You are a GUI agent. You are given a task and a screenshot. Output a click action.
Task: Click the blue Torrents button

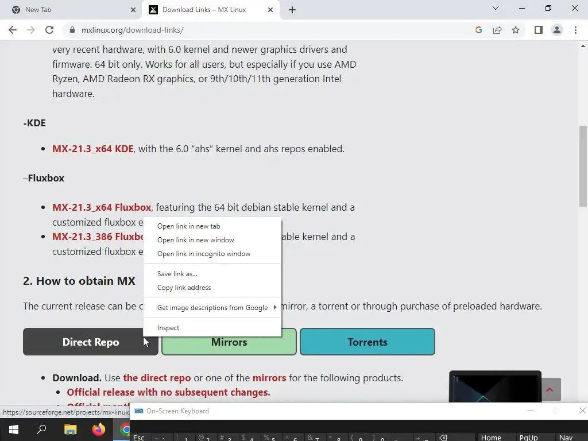click(367, 342)
